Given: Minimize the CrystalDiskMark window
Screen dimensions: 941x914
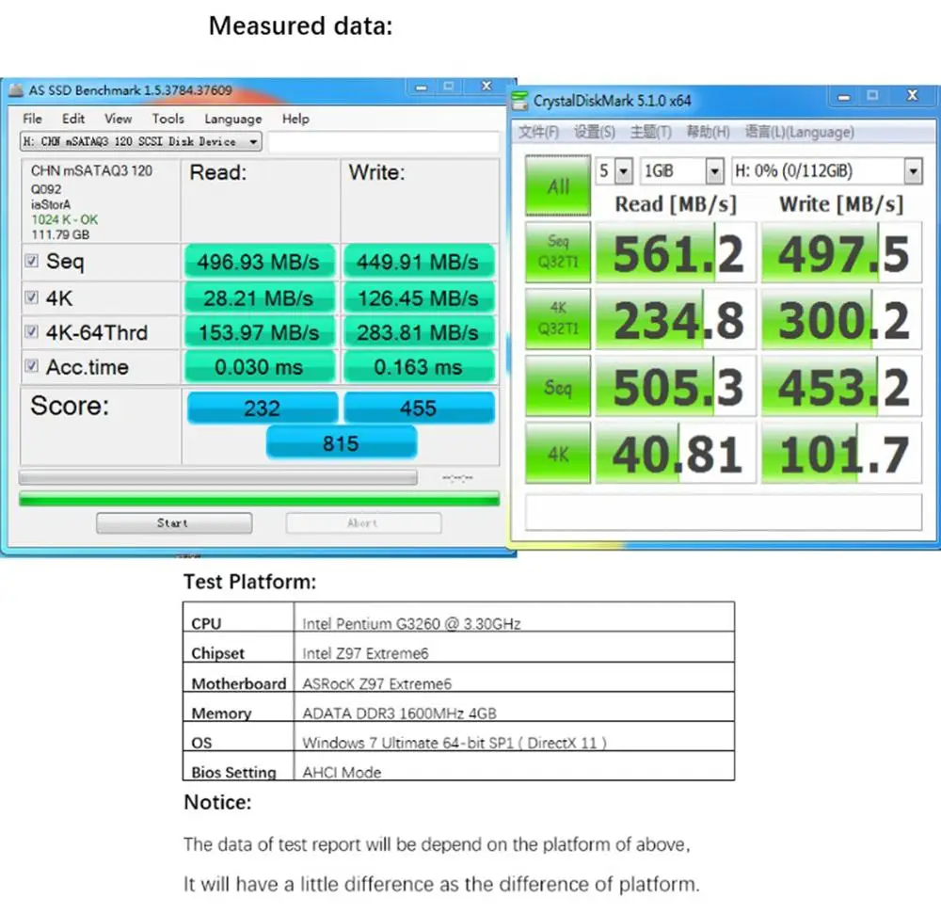Looking at the screenshot, I should pos(844,97).
